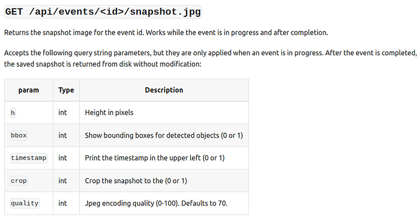Click the int type cell in bbox row
Viewport: 419px width, 220px height.
pos(63,136)
